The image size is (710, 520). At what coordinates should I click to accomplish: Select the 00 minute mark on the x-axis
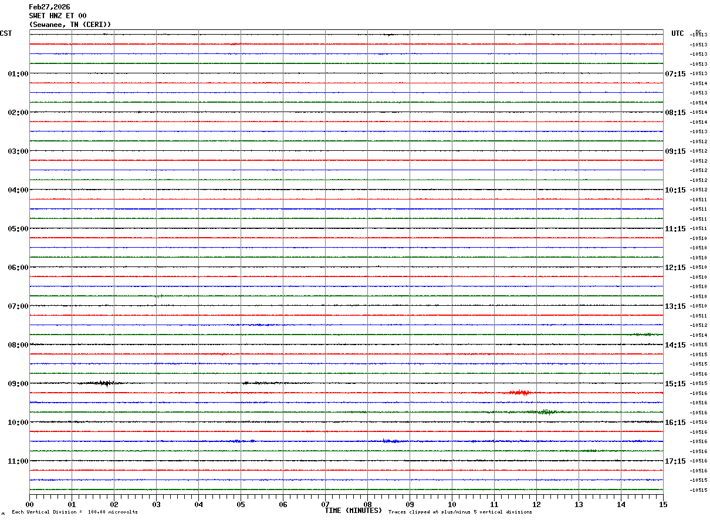pos(30,504)
